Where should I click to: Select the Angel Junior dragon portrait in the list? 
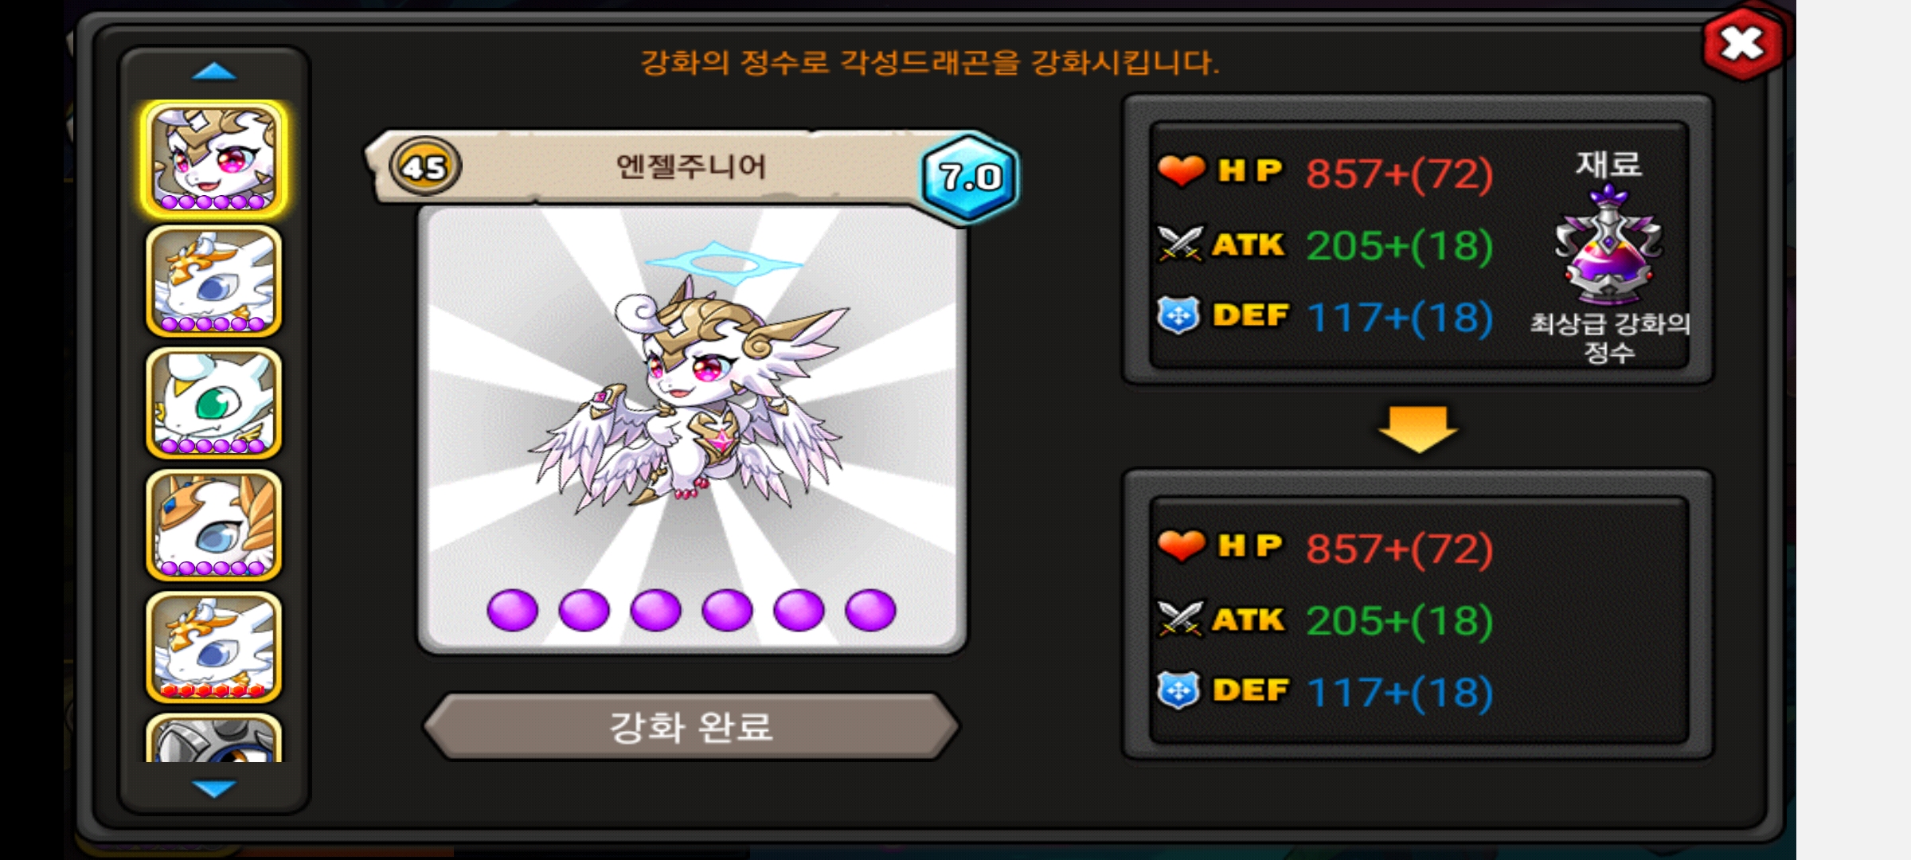(213, 158)
